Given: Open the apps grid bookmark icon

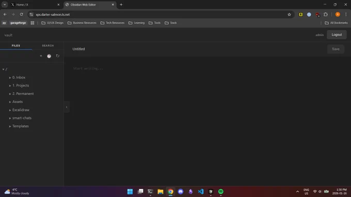Looking at the screenshot, I should [x=33, y=23].
